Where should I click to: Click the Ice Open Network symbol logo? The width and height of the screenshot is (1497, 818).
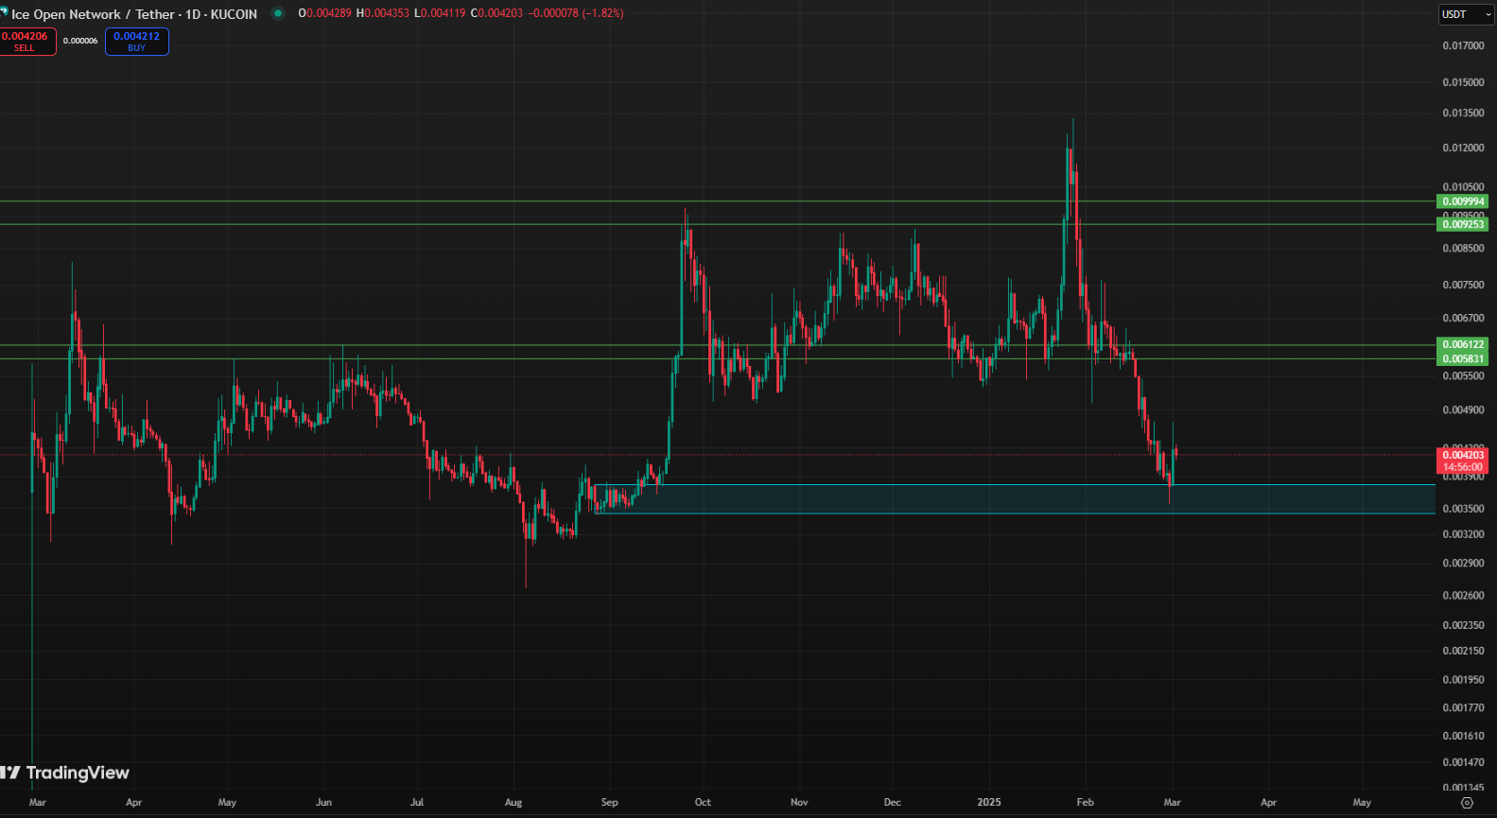coord(4,13)
